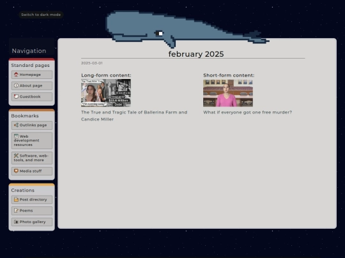This screenshot has width=345, height=258.
Task: Click the house icon on Homepage
Action: coord(16,75)
